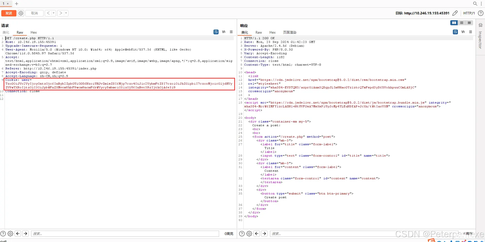Select the combined single-panel layout icon

[469, 23]
